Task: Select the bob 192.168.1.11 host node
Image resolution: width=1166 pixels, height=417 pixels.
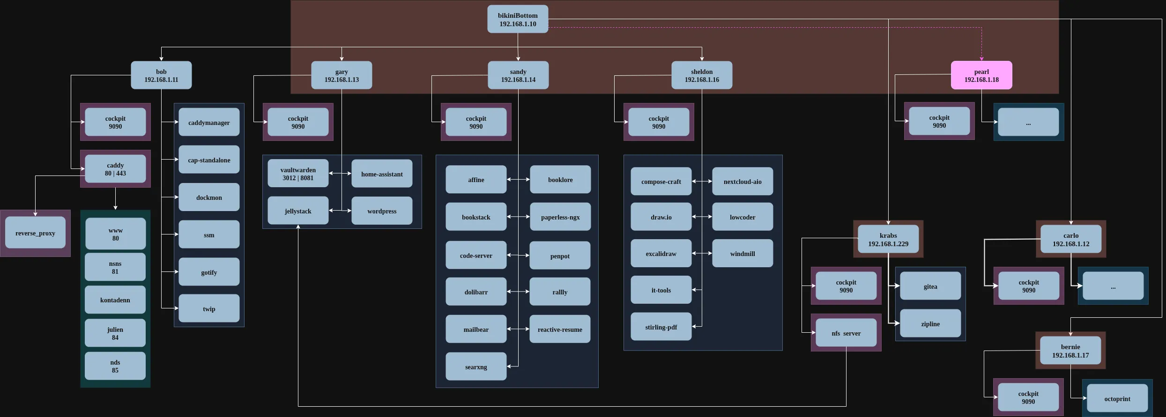Action: 161,75
